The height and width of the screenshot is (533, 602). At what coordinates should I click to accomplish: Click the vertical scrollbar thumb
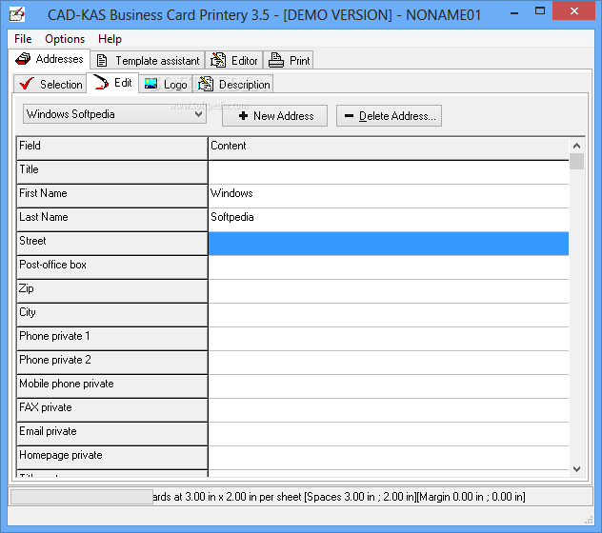[576, 161]
